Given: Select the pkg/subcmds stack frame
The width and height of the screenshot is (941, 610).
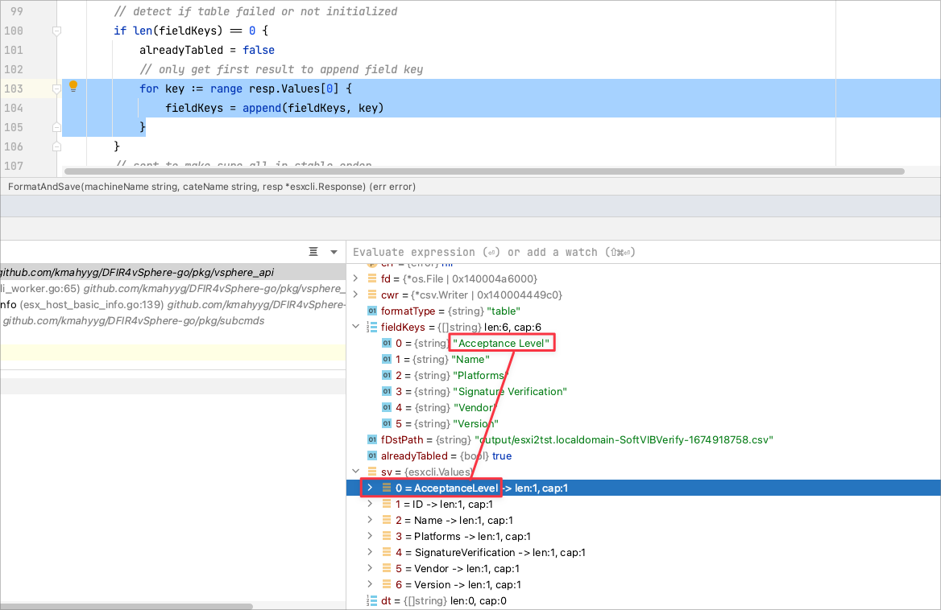Looking at the screenshot, I should [x=173, y=320].
